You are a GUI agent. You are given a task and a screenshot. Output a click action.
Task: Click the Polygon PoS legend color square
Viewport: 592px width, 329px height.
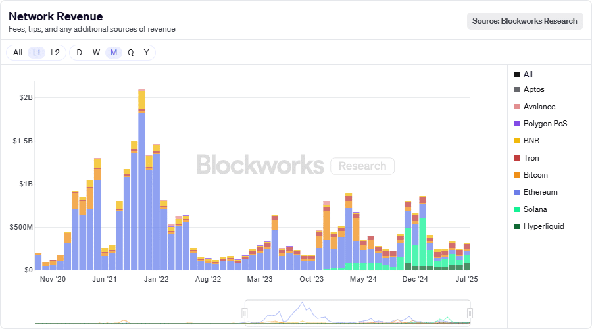click(x=517, y=124)
